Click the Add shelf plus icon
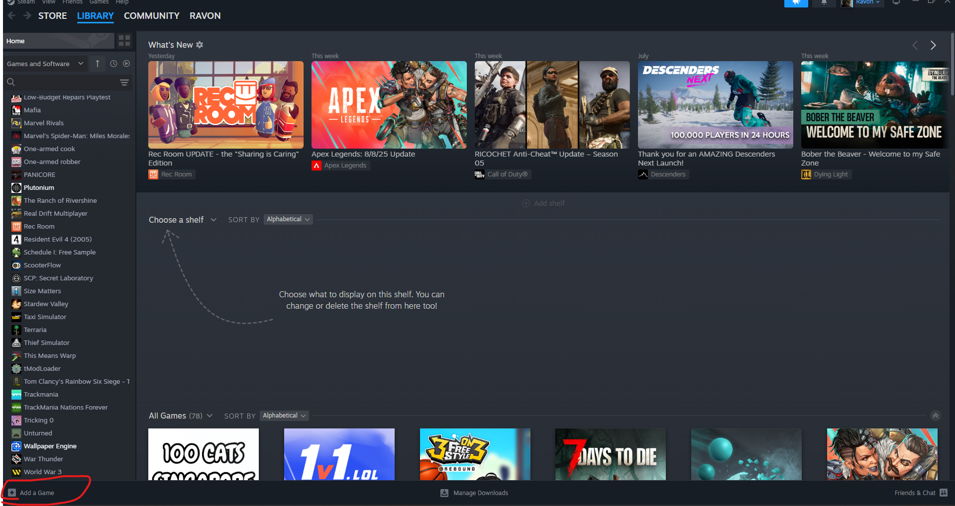Screen dimensions: 955x506 click(526, 203)
